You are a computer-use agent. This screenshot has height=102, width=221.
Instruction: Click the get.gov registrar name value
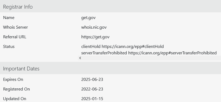[88, 18]
